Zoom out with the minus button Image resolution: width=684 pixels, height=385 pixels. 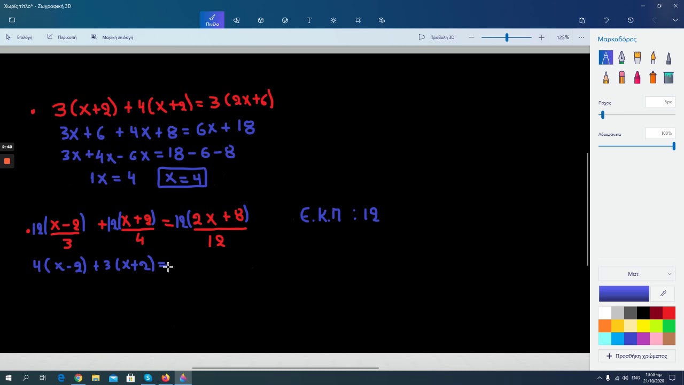471,37
